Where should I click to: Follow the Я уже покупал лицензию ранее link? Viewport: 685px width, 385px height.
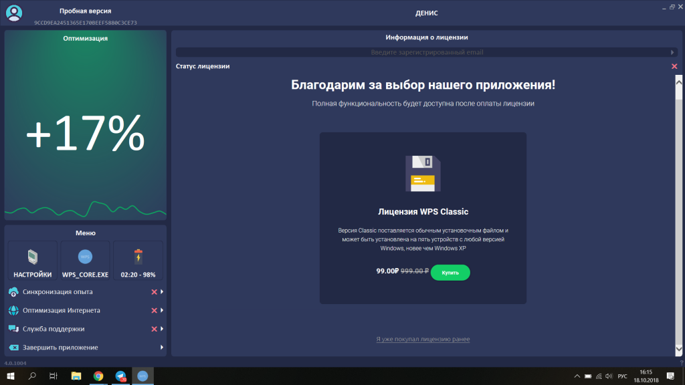pos(423,340)
